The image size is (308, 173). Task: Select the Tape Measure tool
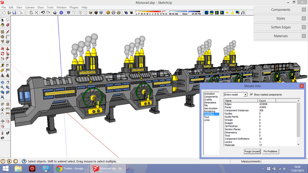point(2,65)
